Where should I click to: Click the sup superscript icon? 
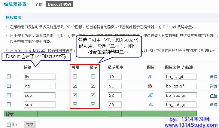(x=150, y=95)
